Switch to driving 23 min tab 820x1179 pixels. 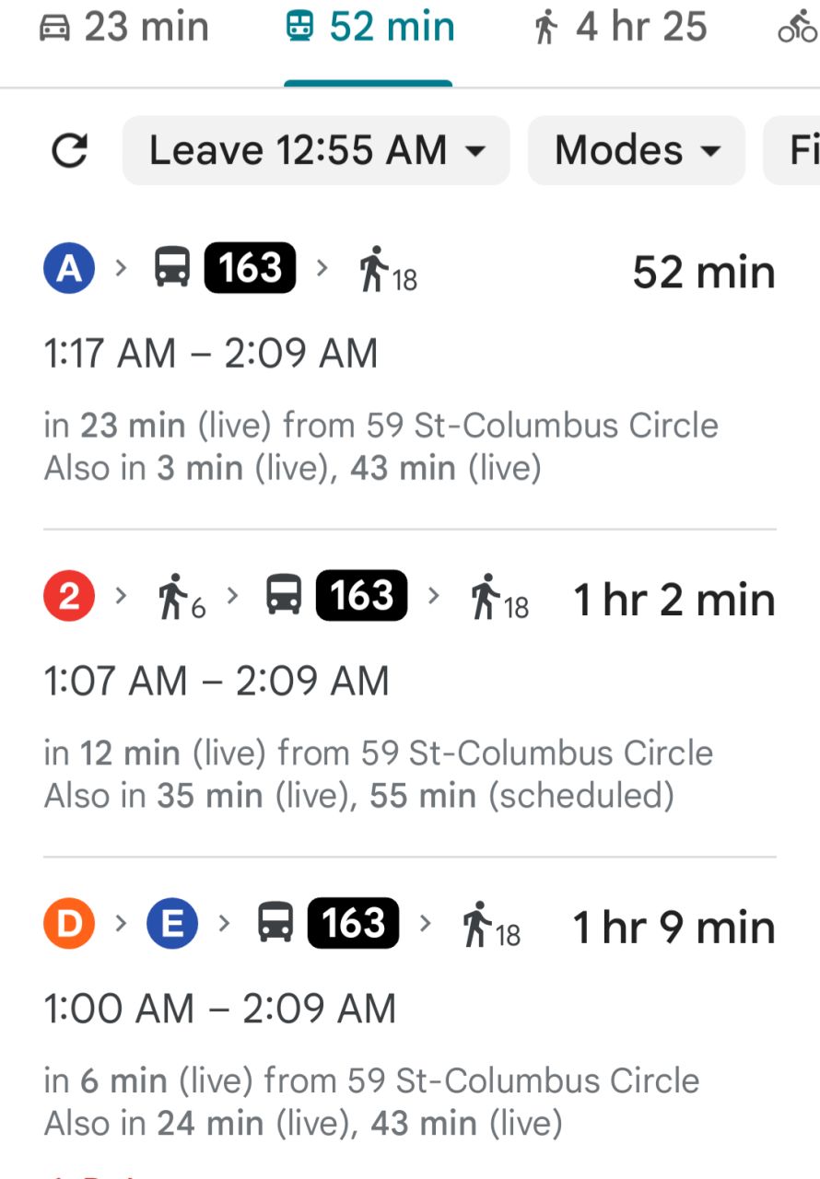(x=124, y=28)
